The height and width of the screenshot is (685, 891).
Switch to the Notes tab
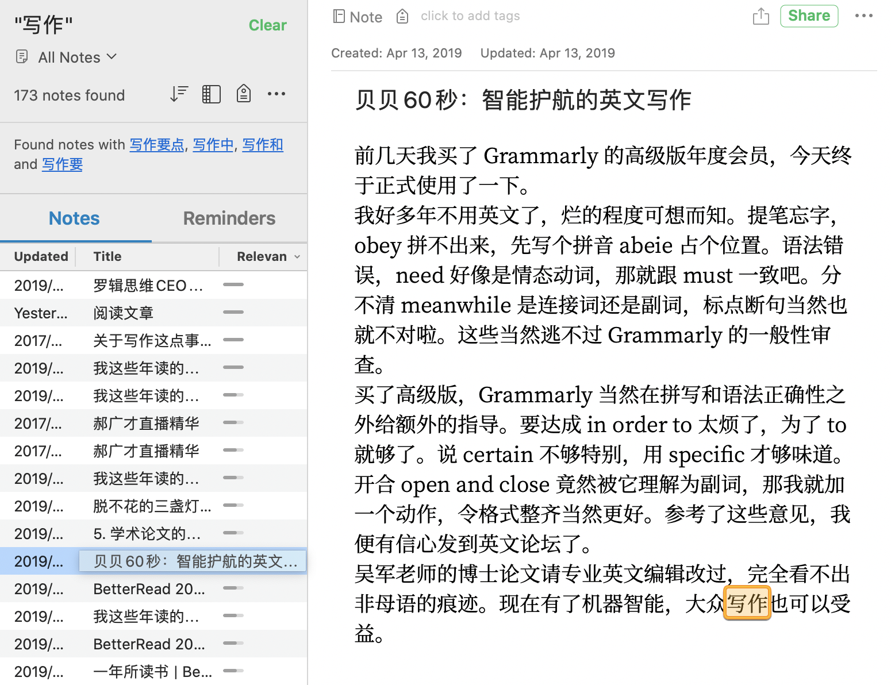(x=74, y=218)
